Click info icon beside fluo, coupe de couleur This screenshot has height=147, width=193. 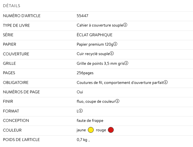pos(117,101)
